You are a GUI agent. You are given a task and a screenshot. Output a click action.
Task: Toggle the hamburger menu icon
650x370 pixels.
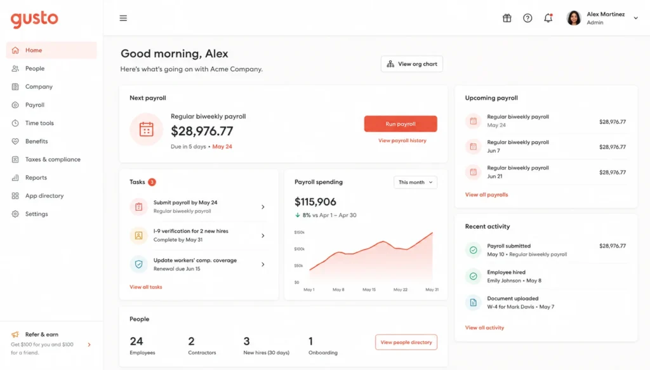tap(123, 18)
